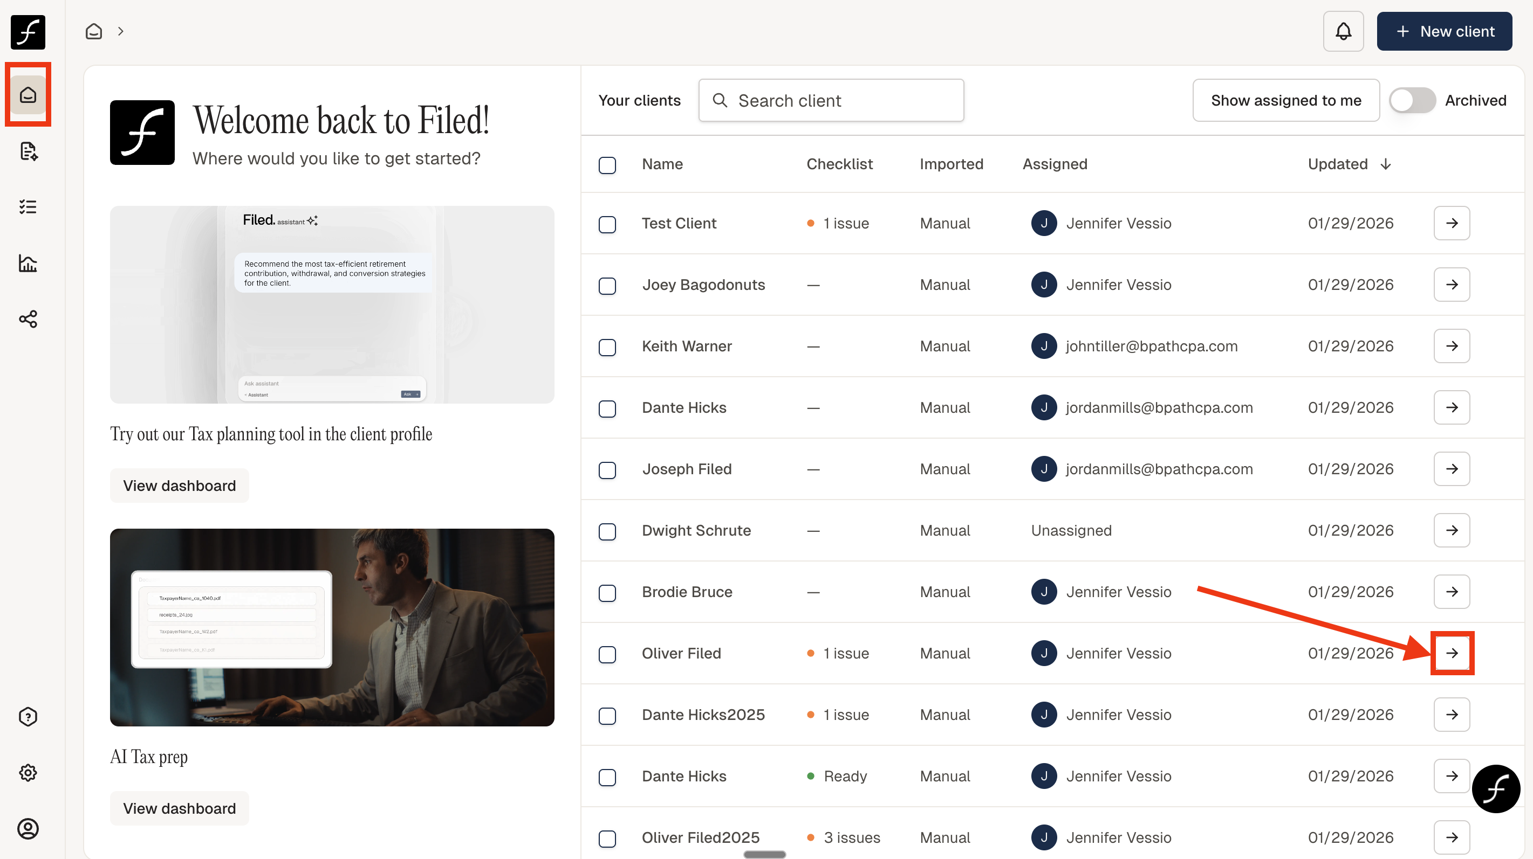
Task: Click the johntiller@bpathcpa.com assignee
Action: point(1151,346)
